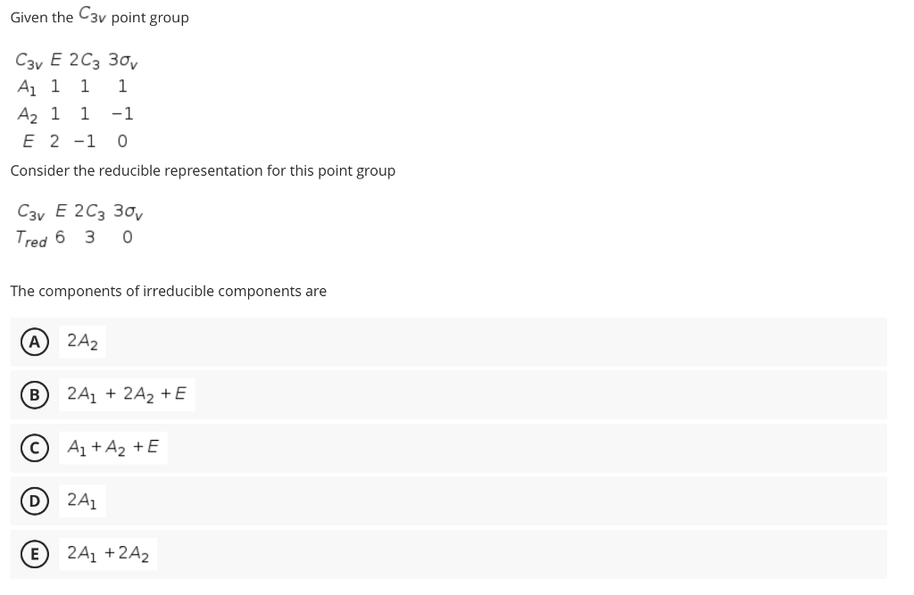Viewport: 914px width, 595px height.
Task: Click the circled B icon
Action: [34, 395]
